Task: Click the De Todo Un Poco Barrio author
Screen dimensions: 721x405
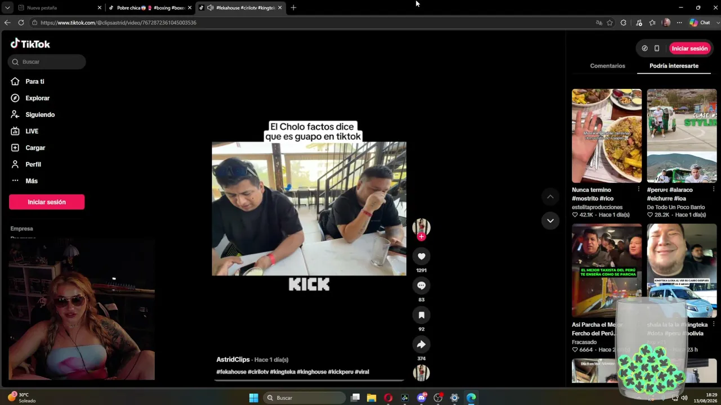Action: [676, 207]
